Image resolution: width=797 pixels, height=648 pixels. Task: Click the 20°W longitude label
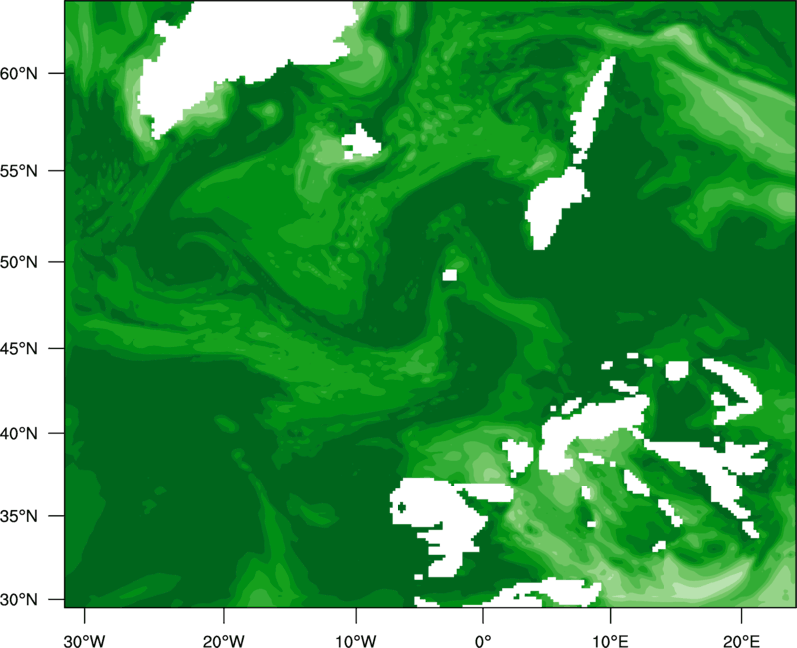223,641
